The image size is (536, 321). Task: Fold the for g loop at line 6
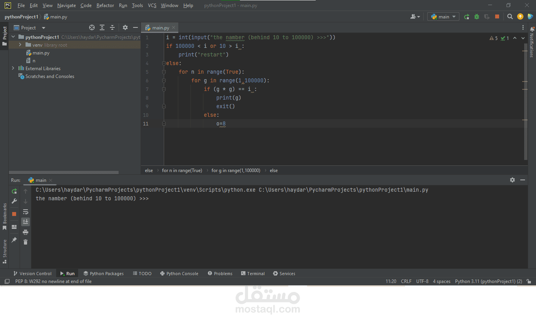point(164,81)
